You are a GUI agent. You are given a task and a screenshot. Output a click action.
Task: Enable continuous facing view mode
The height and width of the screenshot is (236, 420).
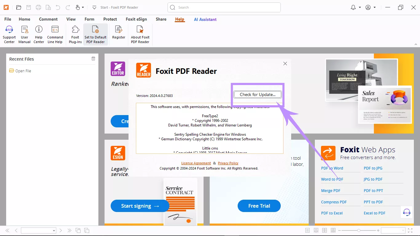tap(333, 230)
